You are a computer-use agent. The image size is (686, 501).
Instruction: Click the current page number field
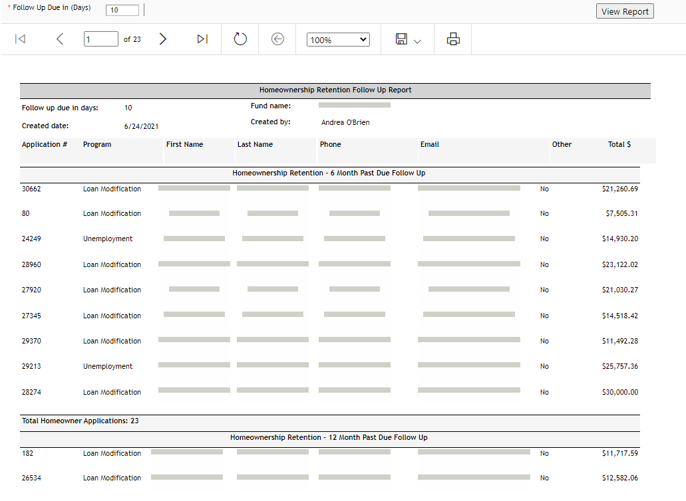[x=100, y=39]
